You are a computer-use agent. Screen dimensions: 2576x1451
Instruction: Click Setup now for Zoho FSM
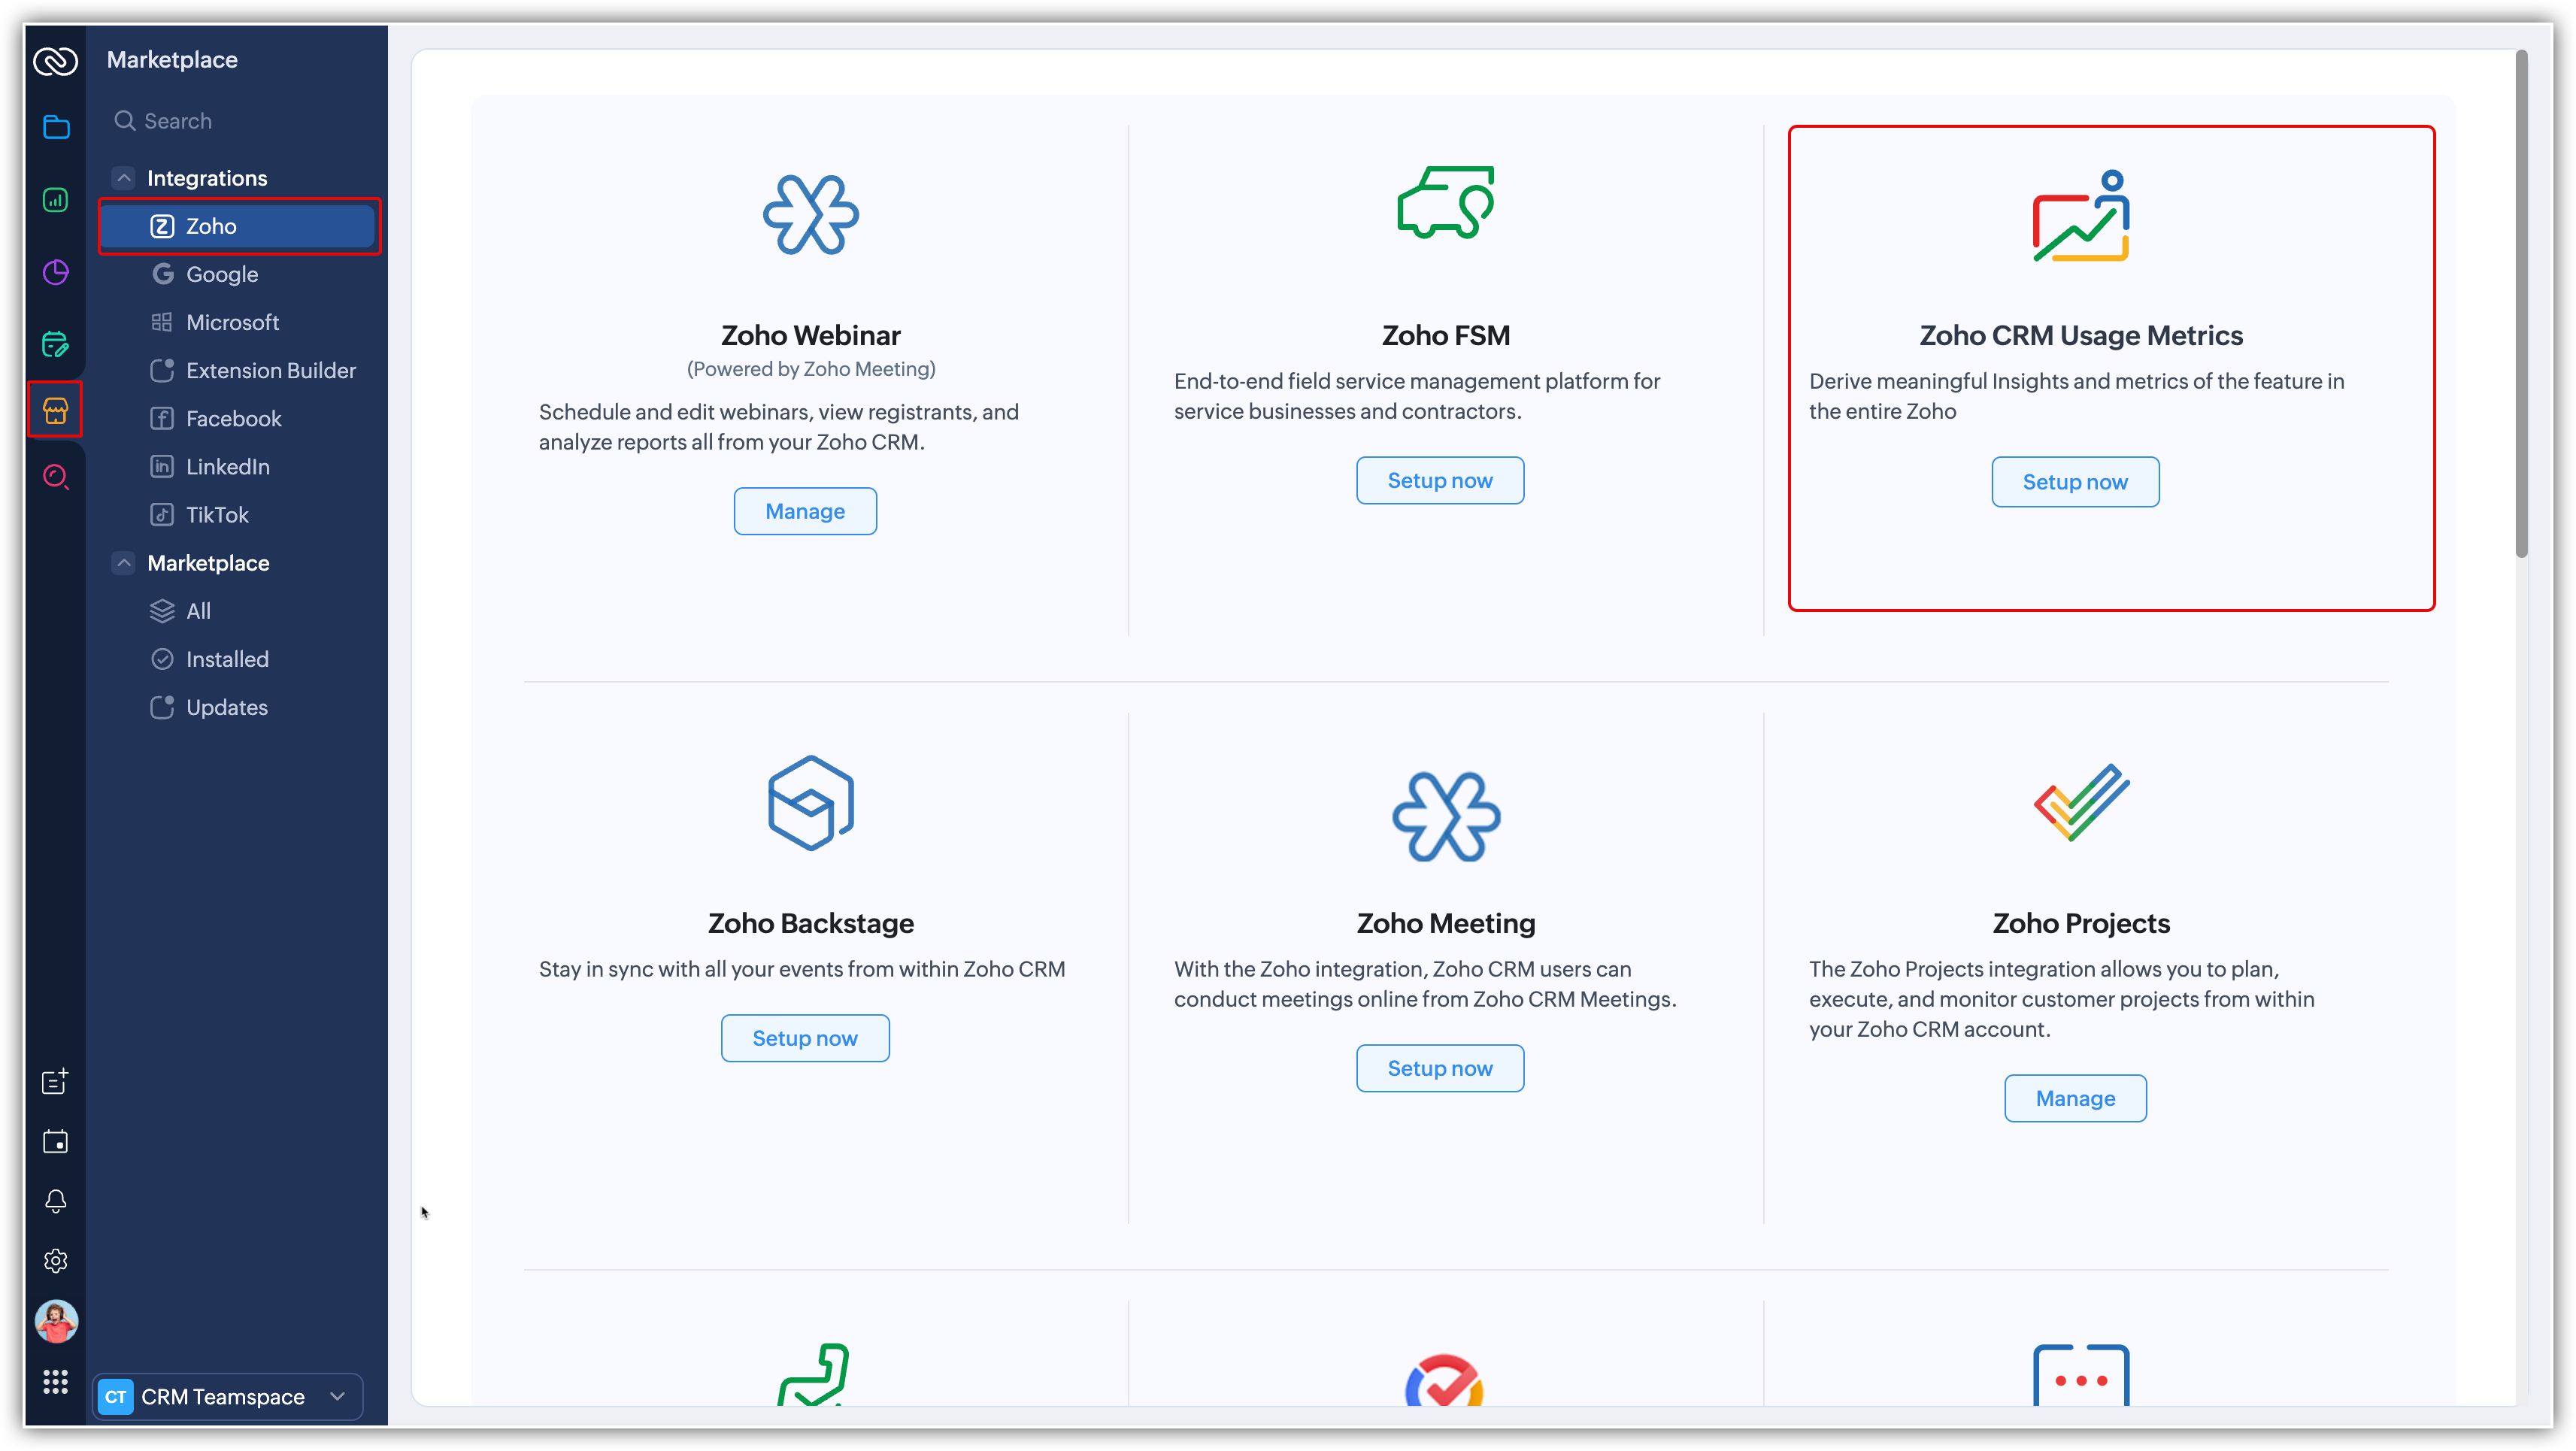click(1439, 480)
